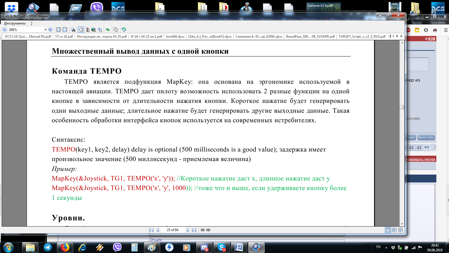The height and width of the screenshot is (253, 449).
Task: Switch to Инструкция ле...тором М-25.pdf tab
Action: point(102,37)
